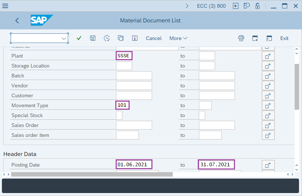This screenshot has height=196, width=302.
Task: Open multiple selection for Storage Location
Action: [268, 66]
